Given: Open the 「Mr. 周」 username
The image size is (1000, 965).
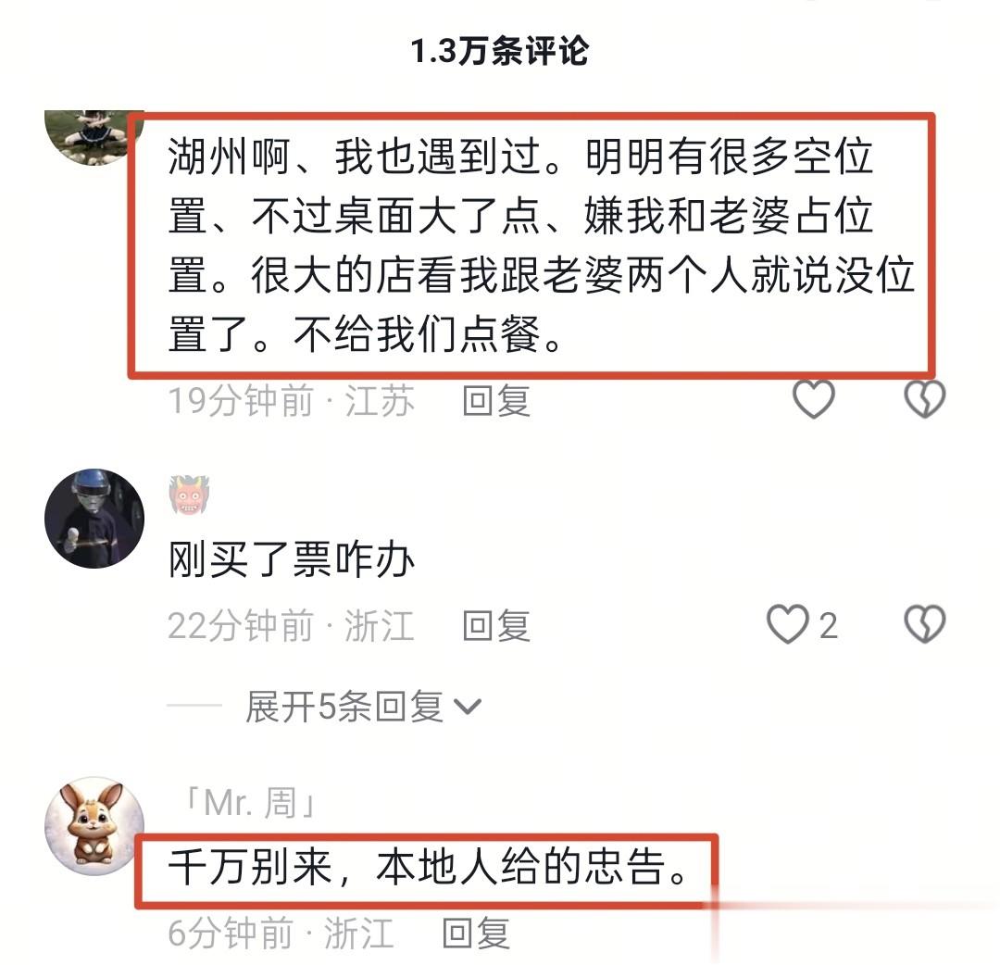Looking at the screenshot, I should click(249, 802).
